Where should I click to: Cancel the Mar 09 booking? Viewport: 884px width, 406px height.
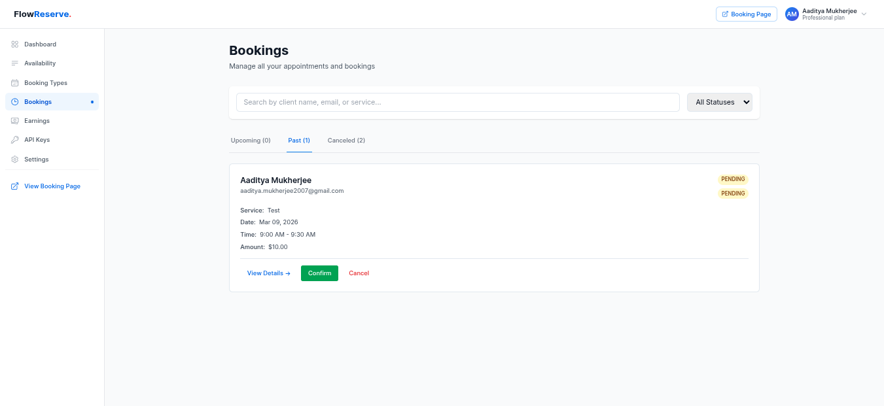(x=359, y=273)
